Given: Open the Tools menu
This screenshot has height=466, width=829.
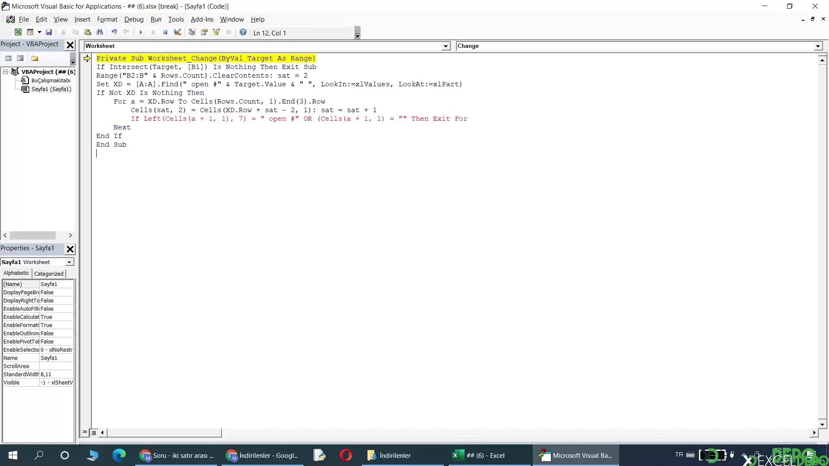Looking at the screenshot, I should coord(176,19).
